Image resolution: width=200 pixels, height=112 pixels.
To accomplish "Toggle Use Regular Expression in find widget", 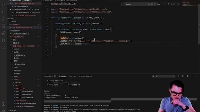I will 155,4.
